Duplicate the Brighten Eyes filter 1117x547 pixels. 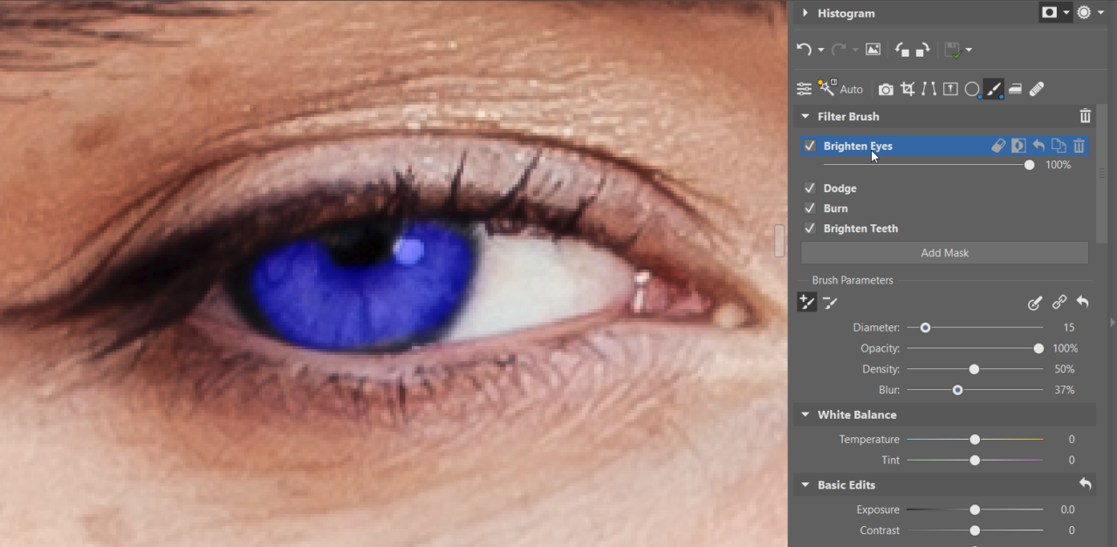(x=1059, y=146)
